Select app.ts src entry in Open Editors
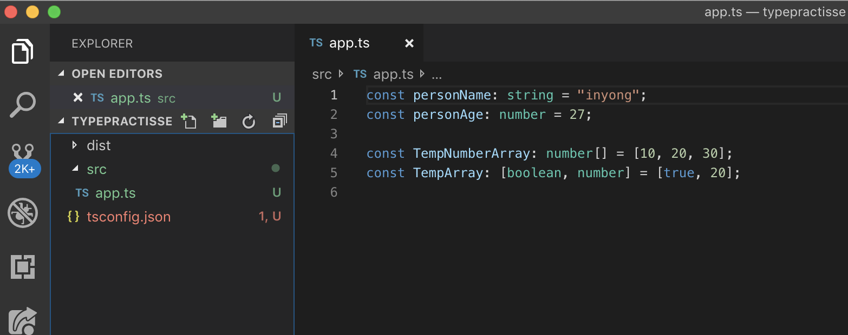This screenshot has height=335, width=848. click(172, 98)
